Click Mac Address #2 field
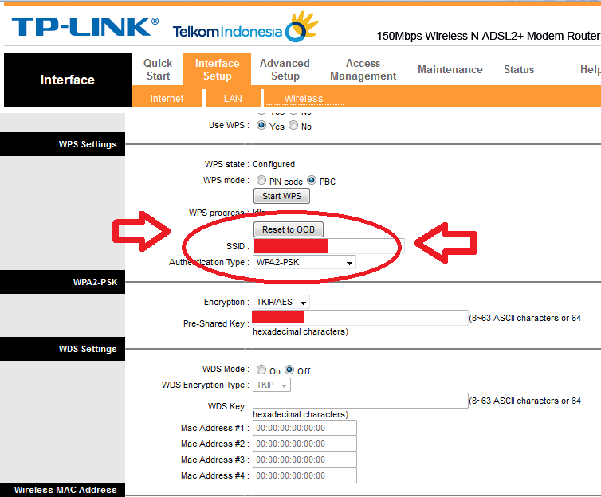This screenshot has height=497, width=601. click(x=304, y=444)
